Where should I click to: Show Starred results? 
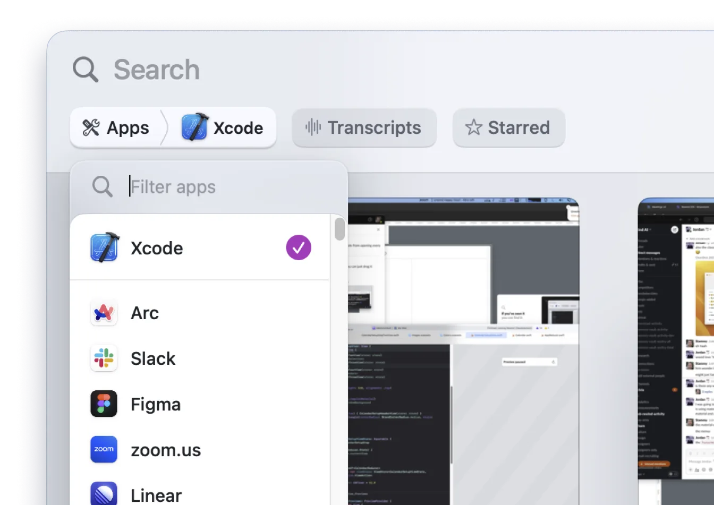pos(508,127)
